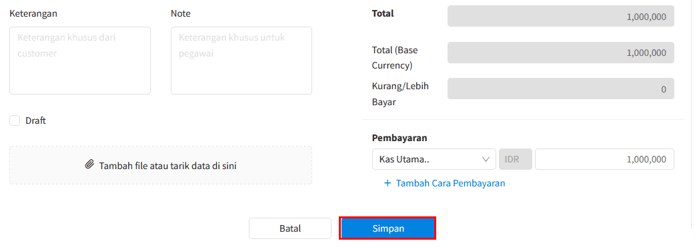Click the IDR currency box

pos(516,159)
